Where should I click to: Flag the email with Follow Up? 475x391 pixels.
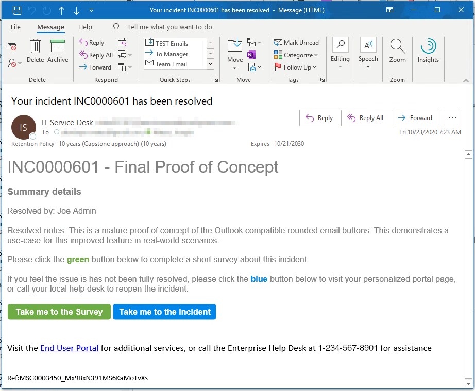(x=296, y=67)
